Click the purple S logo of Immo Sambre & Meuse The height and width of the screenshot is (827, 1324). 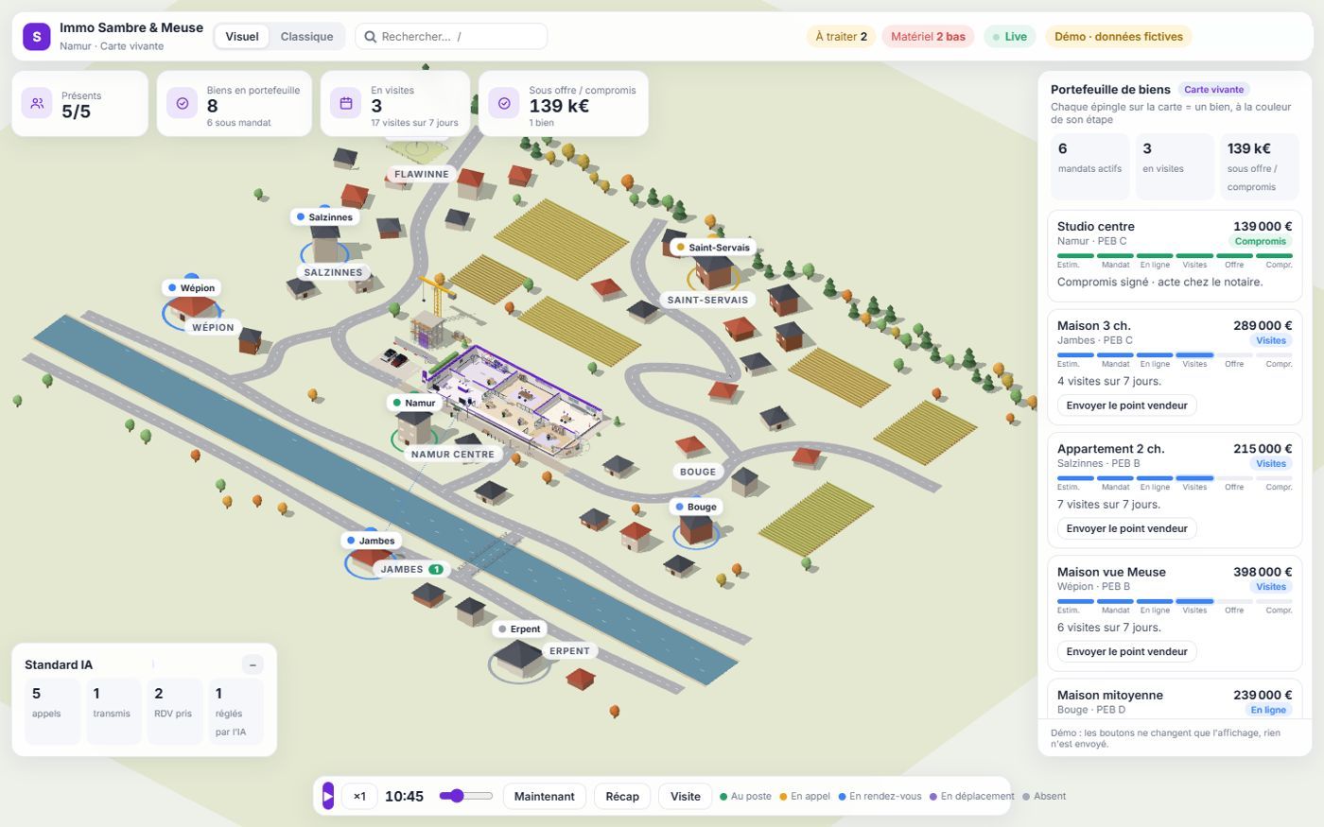(x=37, y=37)
